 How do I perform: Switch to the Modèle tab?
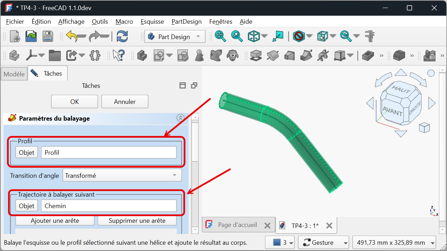(x=14, y=74)
